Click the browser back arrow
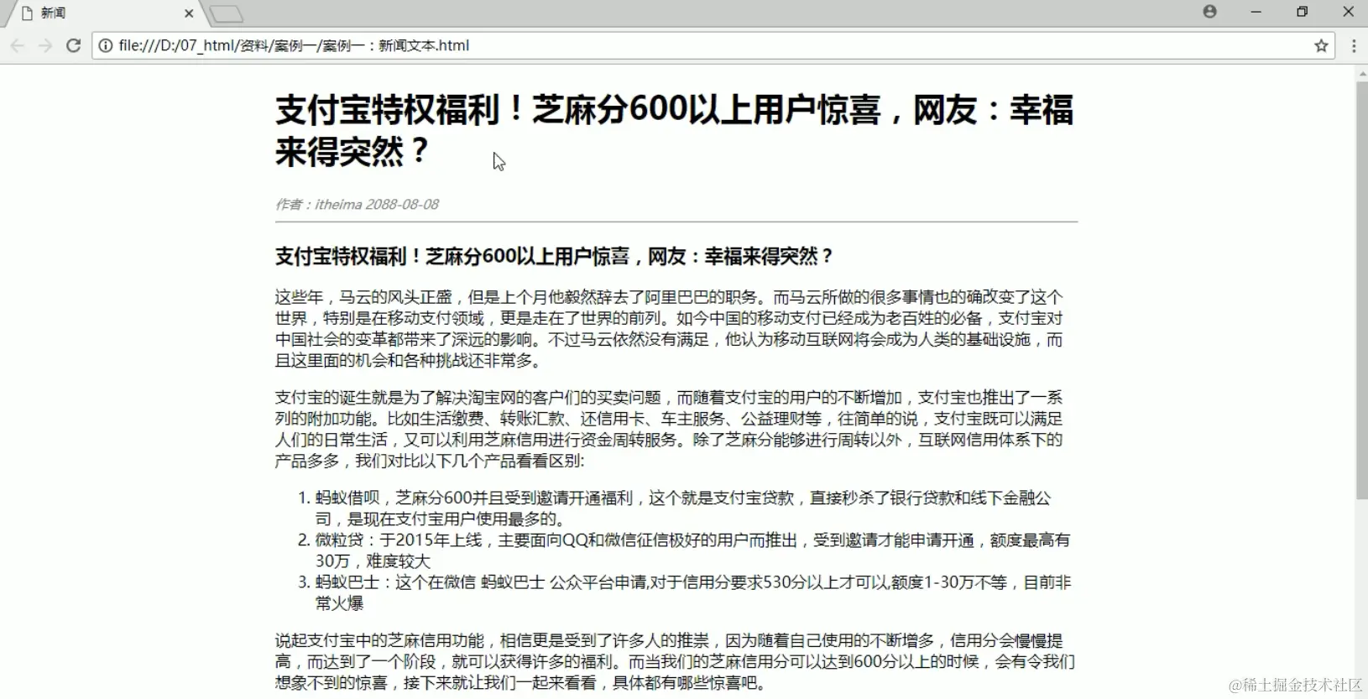 coord(18,45)
